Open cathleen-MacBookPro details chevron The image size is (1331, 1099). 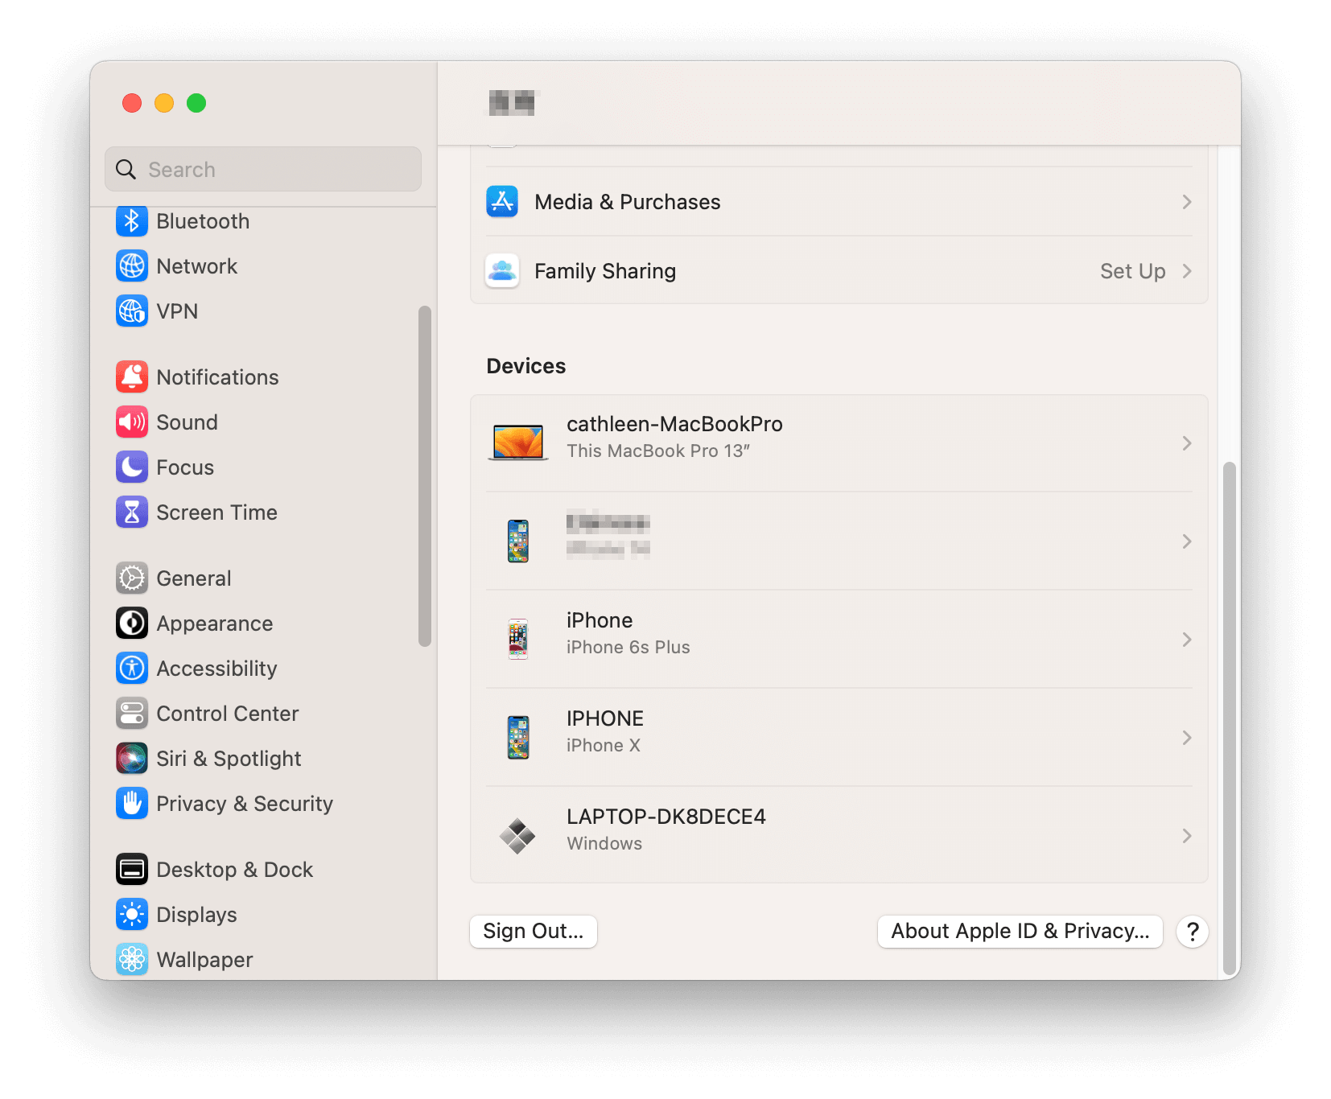click(1187, 443)
